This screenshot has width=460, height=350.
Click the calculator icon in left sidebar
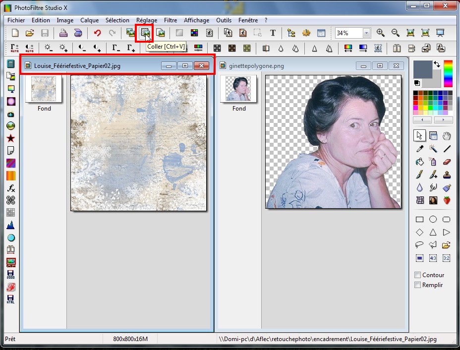(x=11, y=63)
